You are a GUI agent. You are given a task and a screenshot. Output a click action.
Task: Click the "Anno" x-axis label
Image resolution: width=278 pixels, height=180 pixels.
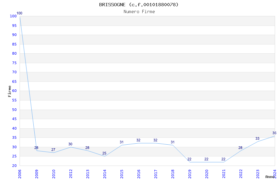pos(270,177)
